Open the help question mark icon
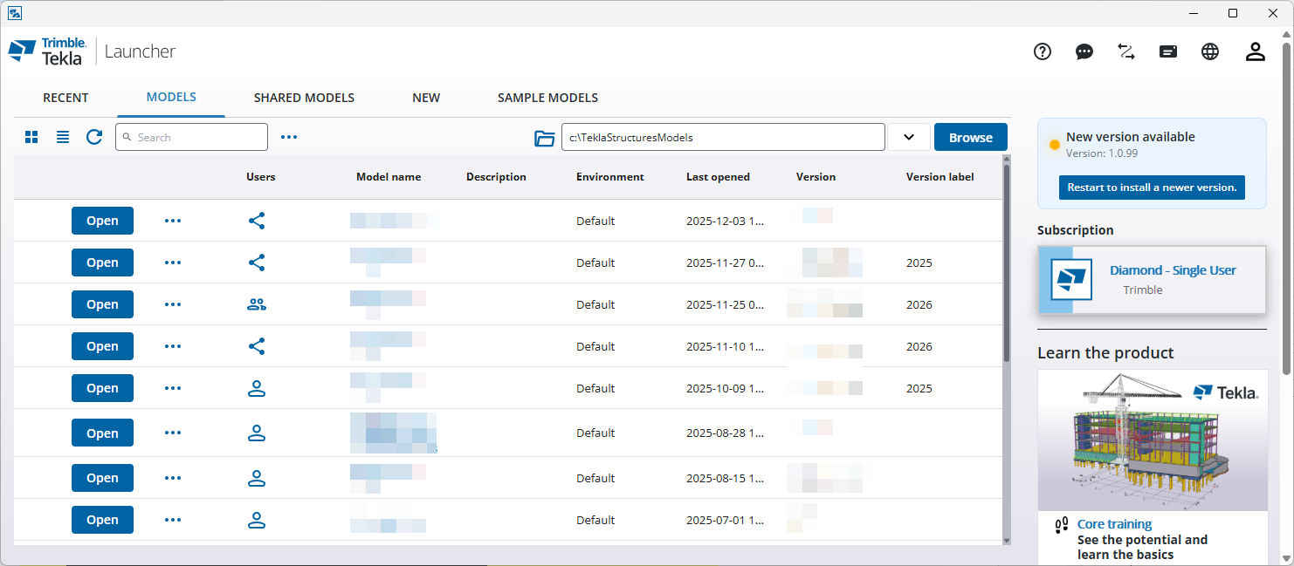The image size is (1294, 566). point(1043,51)
